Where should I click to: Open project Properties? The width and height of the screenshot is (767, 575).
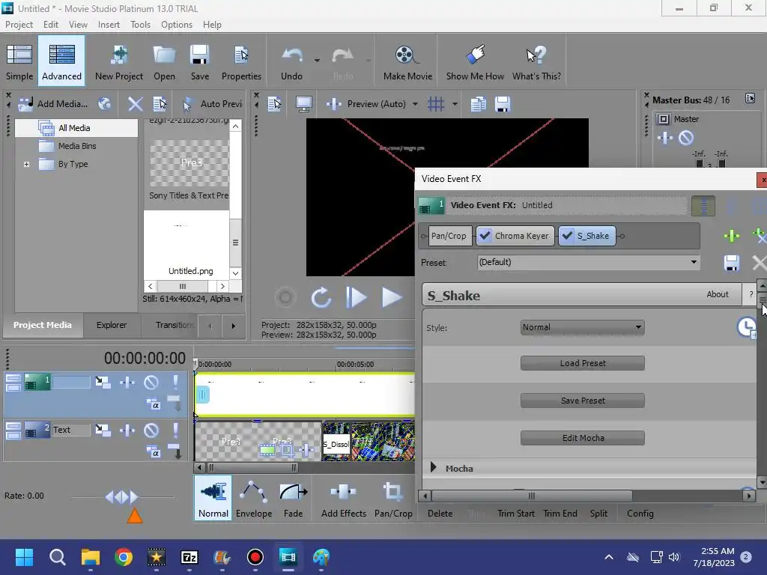tap(241, 61)
